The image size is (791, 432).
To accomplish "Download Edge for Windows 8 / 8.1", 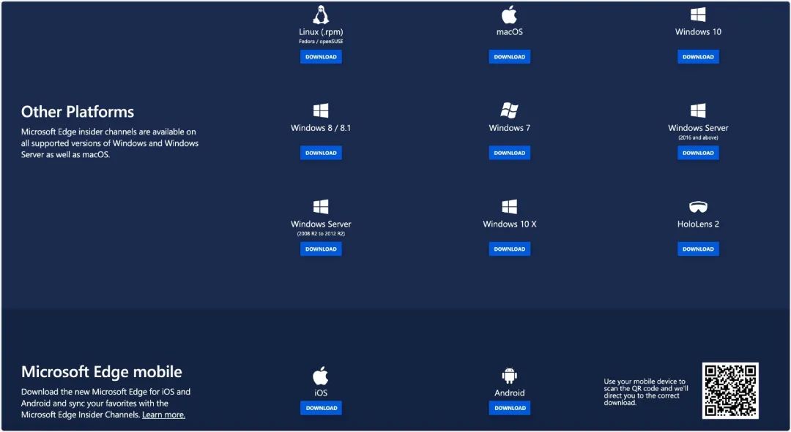I will click(x=321, y=153).
